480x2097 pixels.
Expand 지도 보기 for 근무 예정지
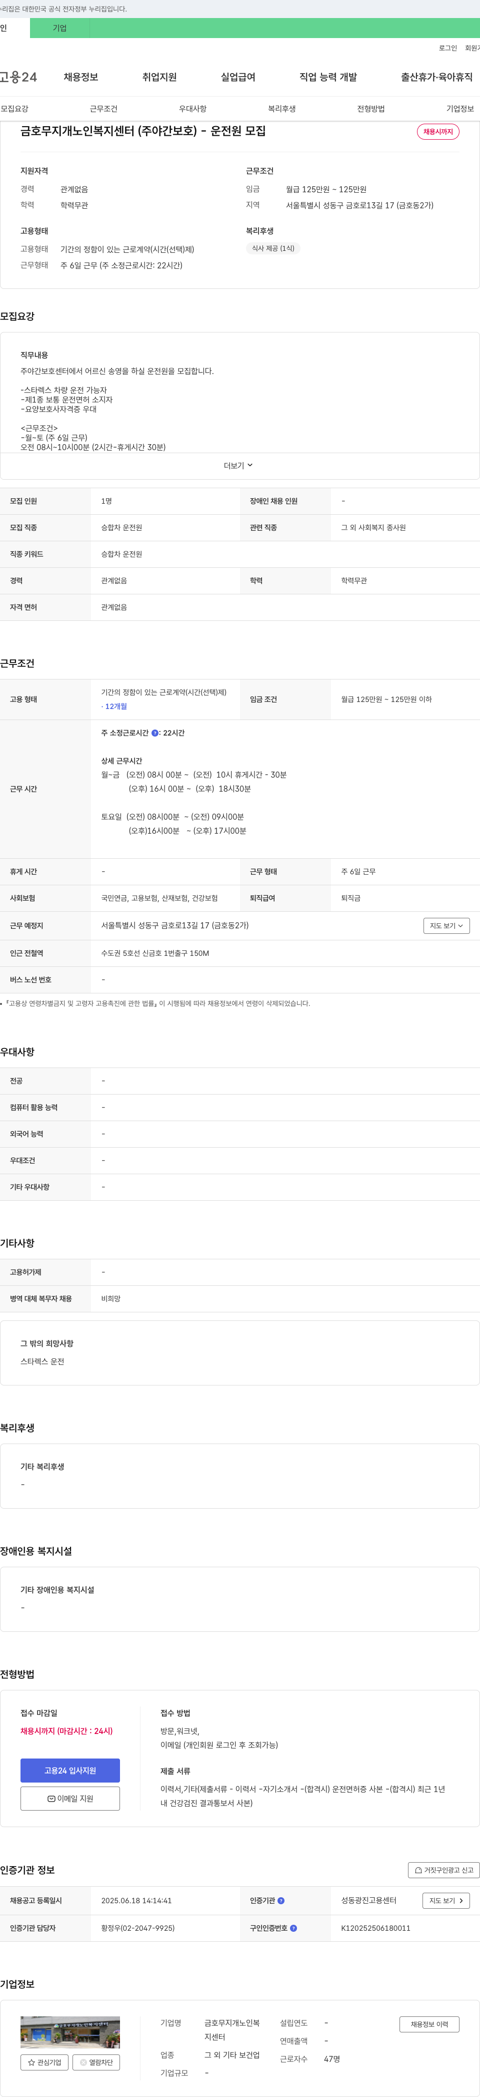coord(446,926)
